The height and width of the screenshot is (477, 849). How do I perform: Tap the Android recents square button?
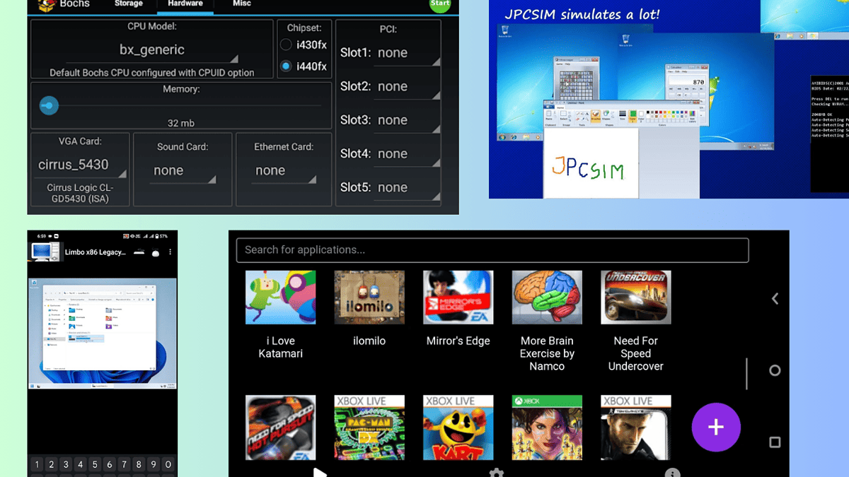(x=776, y=440)
